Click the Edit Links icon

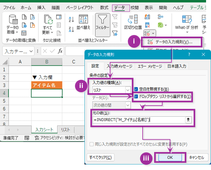tap(59, 33)
